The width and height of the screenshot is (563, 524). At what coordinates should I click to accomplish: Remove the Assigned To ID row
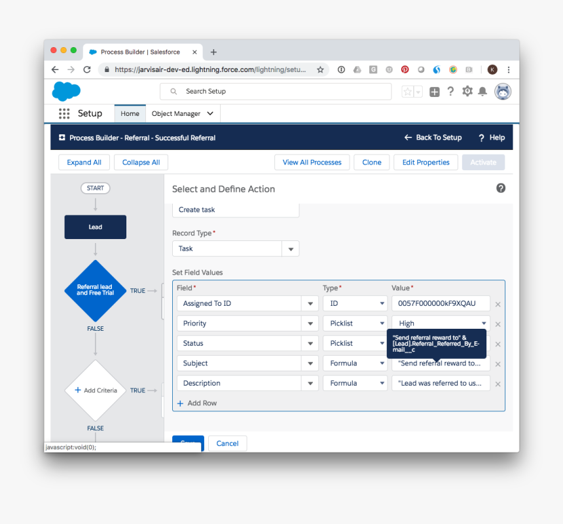click(x=498, y=304)
